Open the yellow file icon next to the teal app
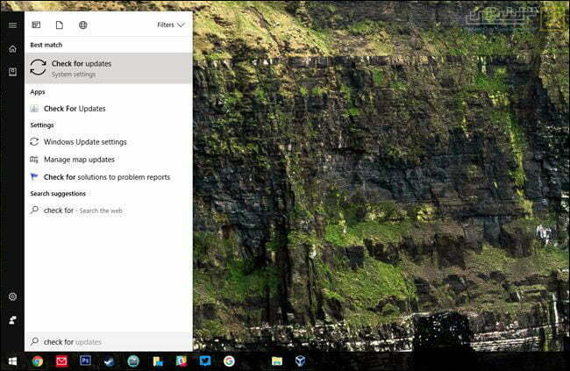570x371 pixels. click(158, 361)
